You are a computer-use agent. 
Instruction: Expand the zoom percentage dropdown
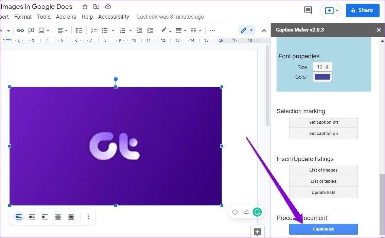coord(8,31)
